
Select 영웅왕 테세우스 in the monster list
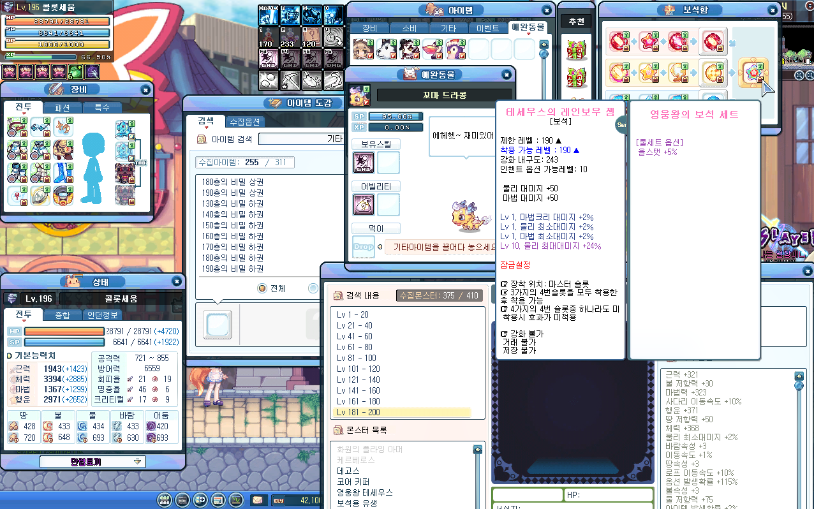365,493
